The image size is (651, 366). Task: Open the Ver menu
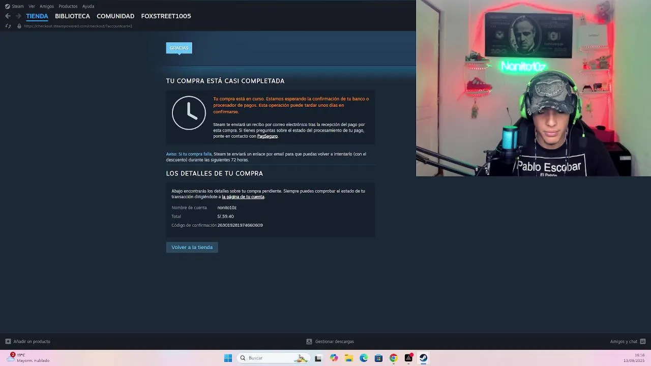[32, 6]
